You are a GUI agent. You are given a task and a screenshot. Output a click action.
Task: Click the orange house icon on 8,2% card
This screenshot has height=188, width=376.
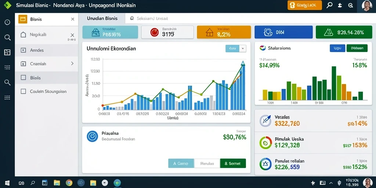point(210,32)
